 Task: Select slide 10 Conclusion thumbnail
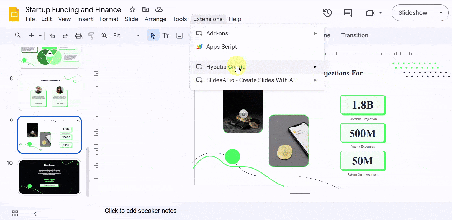click(x=49, y=177)
